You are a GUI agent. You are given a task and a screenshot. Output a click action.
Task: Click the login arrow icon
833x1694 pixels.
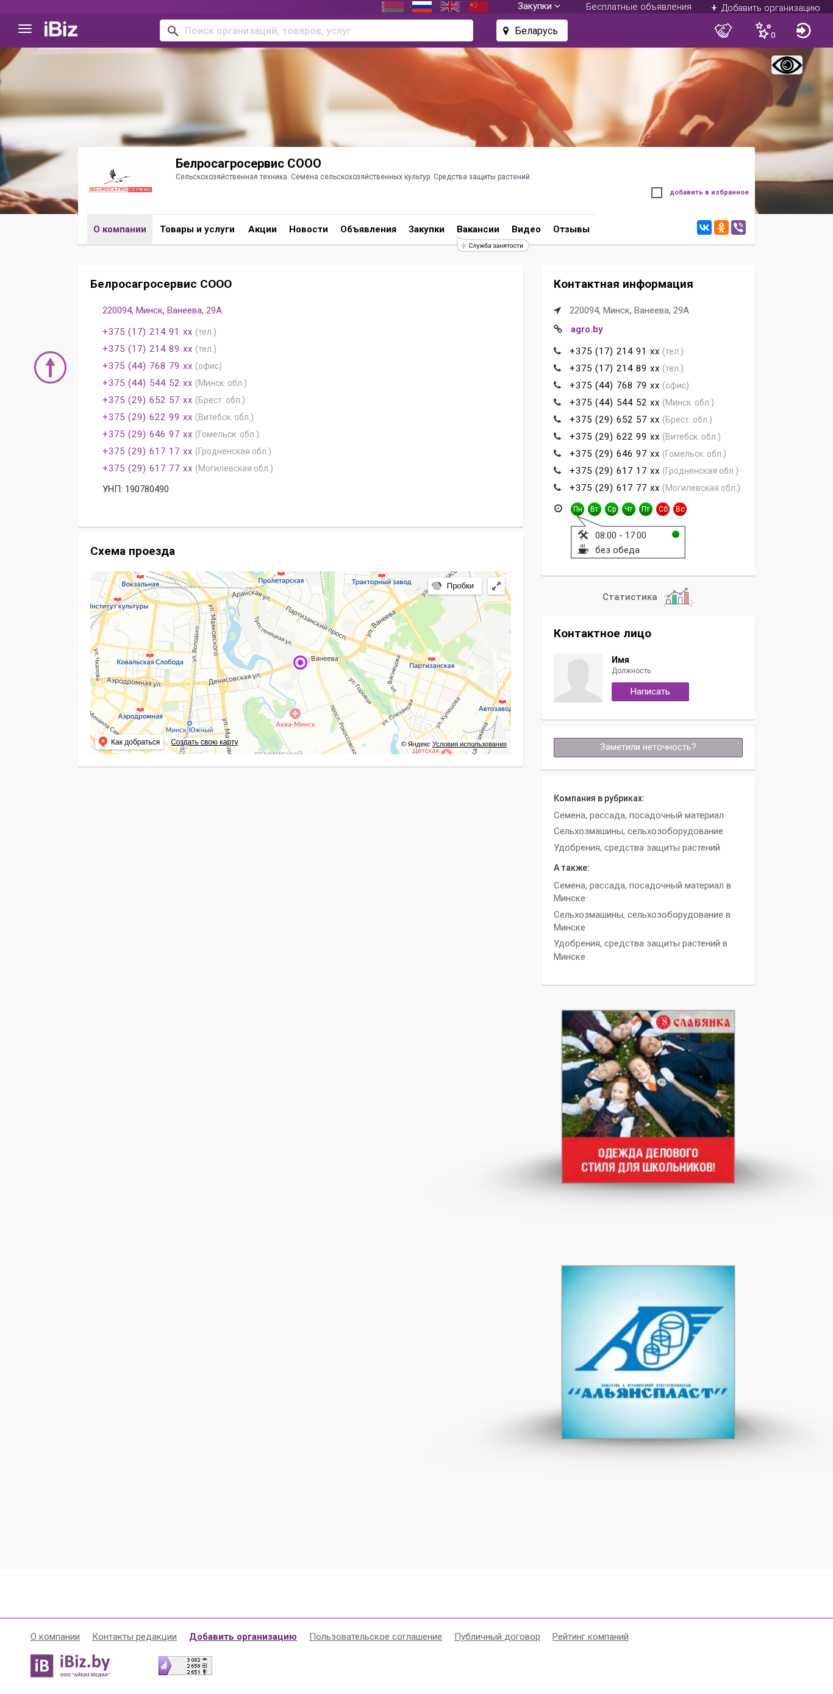pyautogui.click(x=803, y=30)
